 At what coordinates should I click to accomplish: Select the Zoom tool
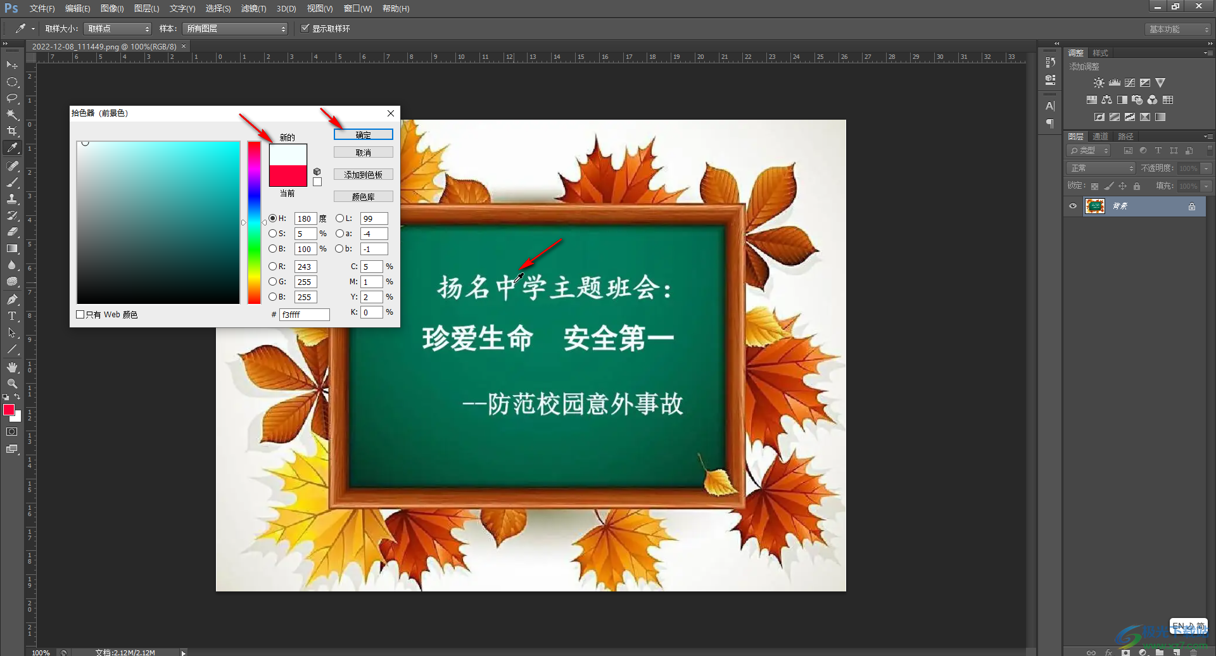click(x=12, y=384)
